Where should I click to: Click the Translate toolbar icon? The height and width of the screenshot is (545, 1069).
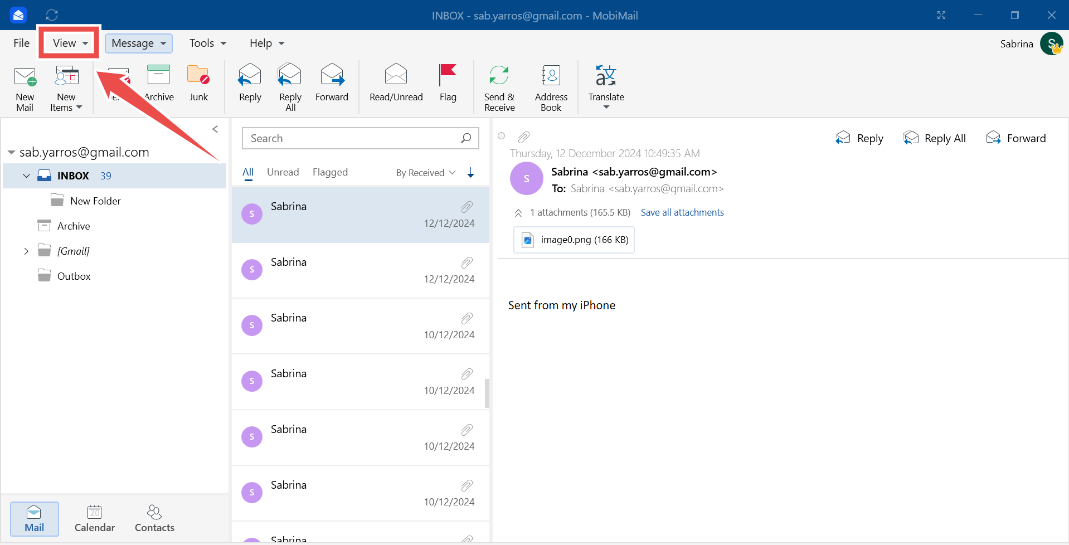pyautogui.click(x=606, y=76)
